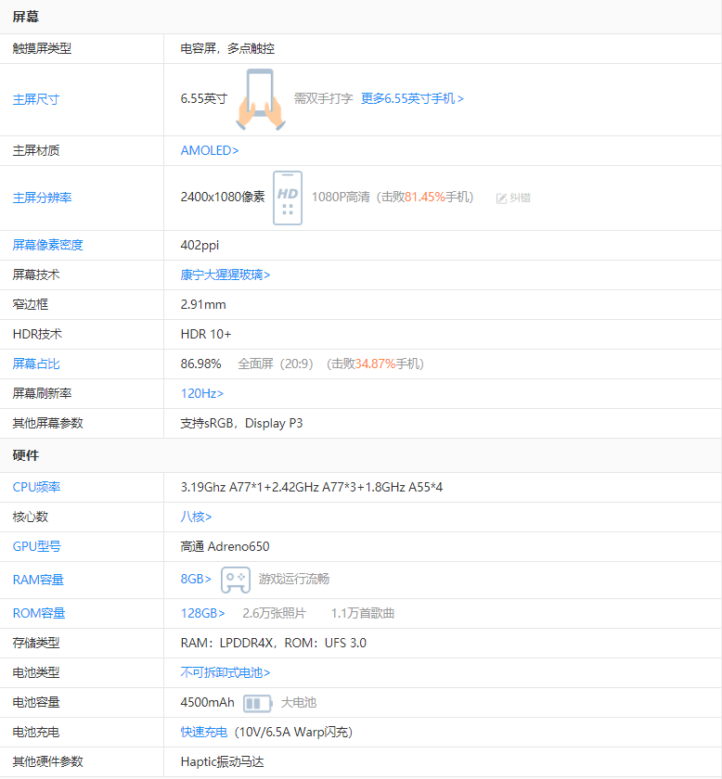
Task: Open the CPU频率 label link
Action: click(36, 487)
